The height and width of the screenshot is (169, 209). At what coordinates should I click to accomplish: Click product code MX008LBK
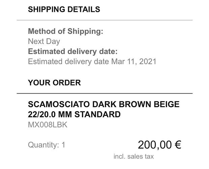click(x=48, y=125)
